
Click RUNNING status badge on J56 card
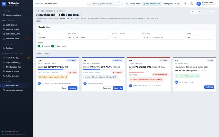pyautogui.click(x=117, y=61)
